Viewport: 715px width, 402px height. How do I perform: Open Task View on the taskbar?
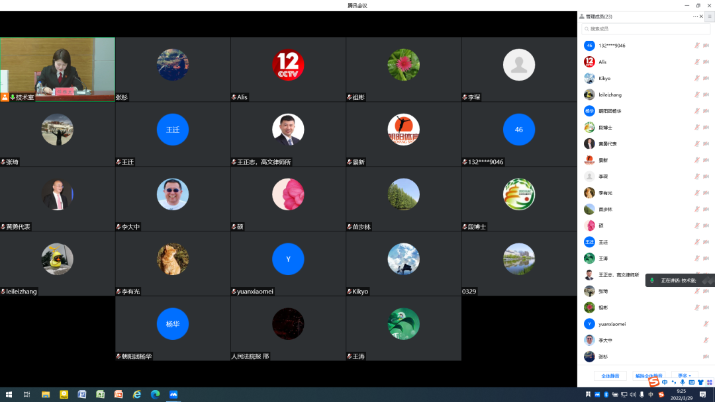point(27,394)
